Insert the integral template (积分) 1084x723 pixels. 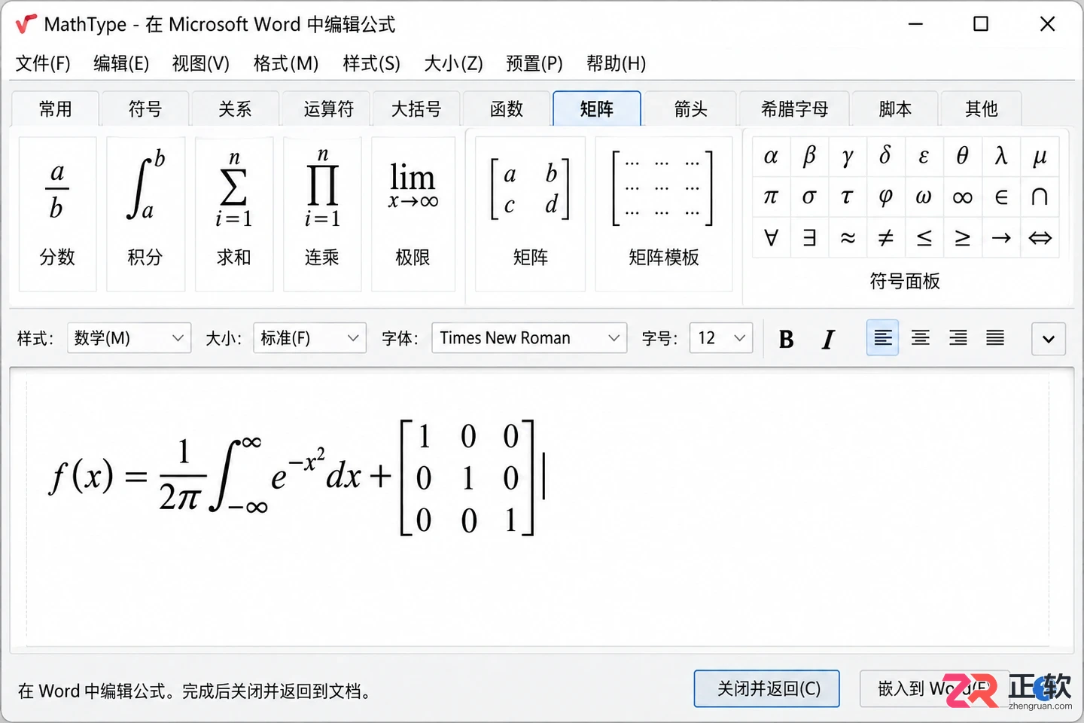coord(145,214)
